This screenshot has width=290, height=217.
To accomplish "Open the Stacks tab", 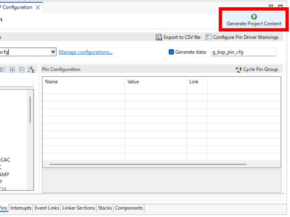I will click(105, 208).
